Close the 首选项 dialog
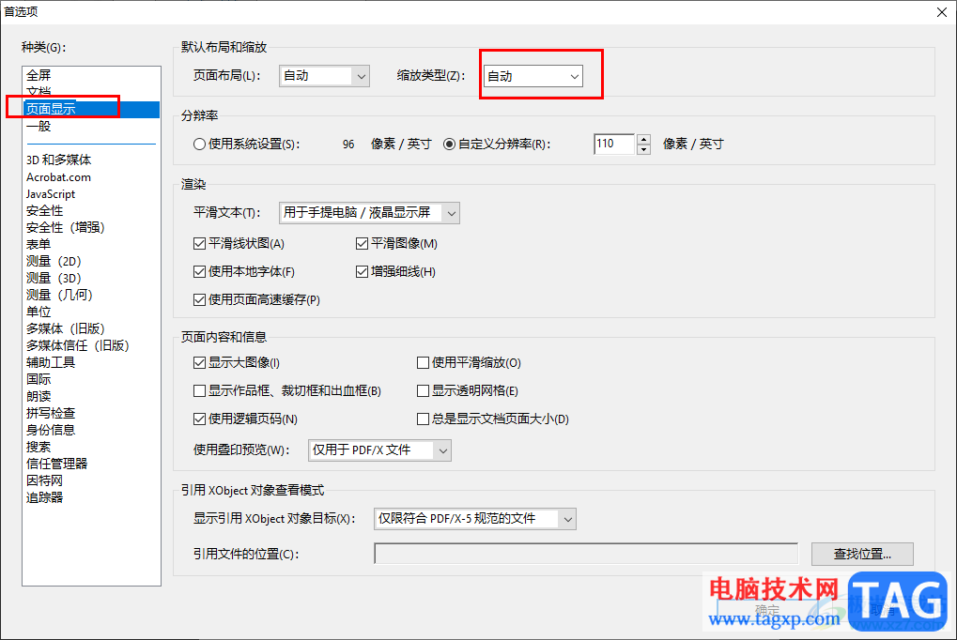 pos(942,12)
